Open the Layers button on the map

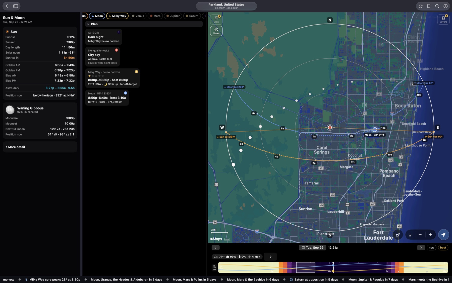[443, 19]
